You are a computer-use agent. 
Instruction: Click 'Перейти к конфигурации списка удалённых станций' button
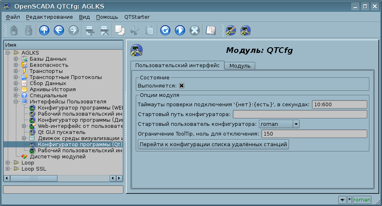click(213, 145)
